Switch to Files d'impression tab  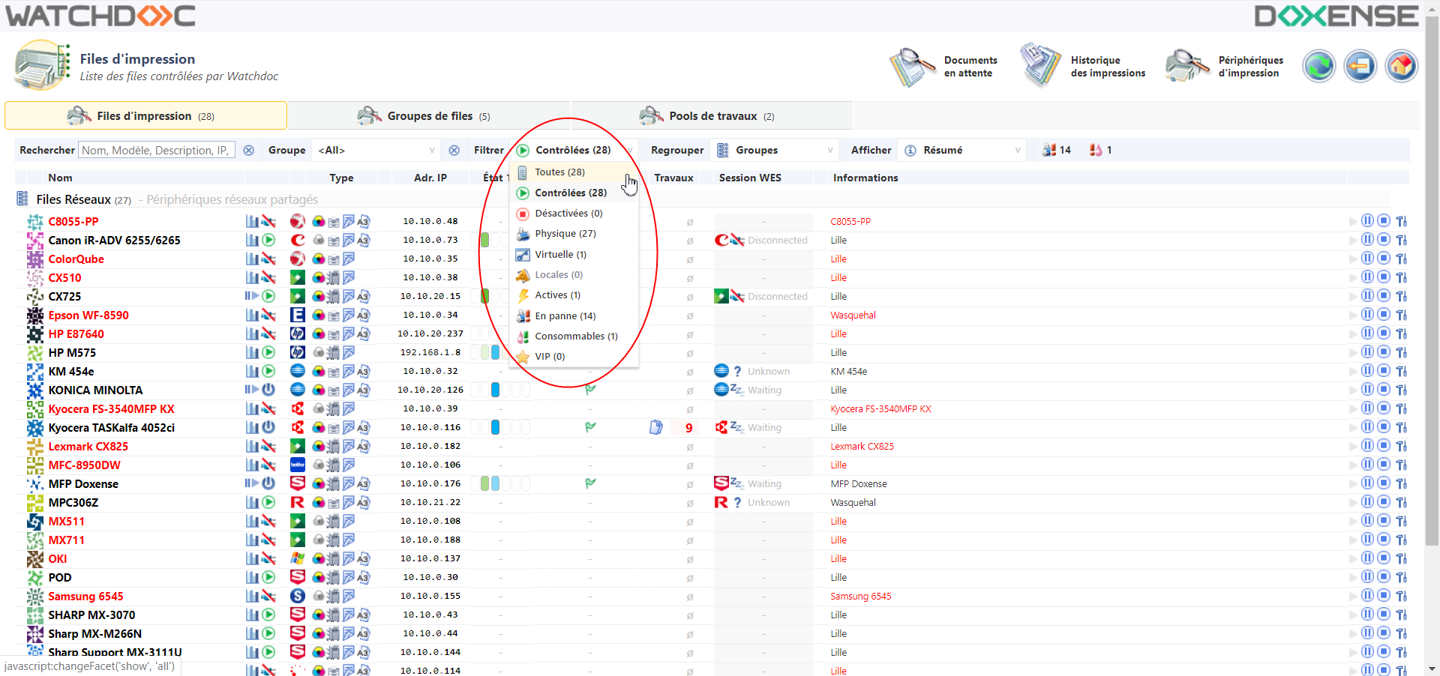(145, 115)
